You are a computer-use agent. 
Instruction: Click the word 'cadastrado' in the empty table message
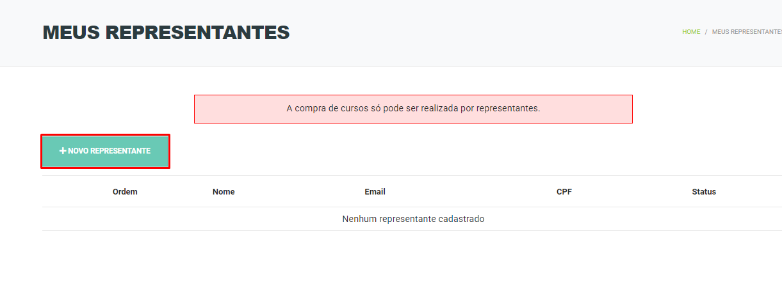click(x=462, y=219)
